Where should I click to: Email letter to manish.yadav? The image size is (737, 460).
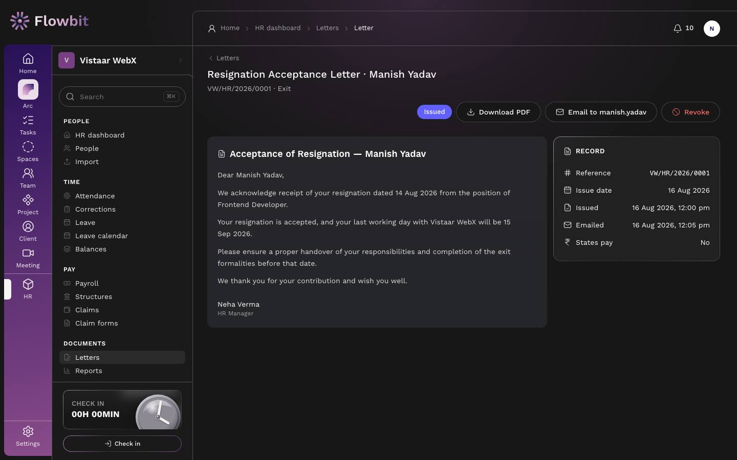click(x=601, y=112)
